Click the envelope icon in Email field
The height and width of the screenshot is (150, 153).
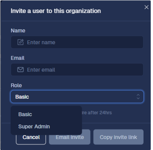pyautogui.click(x=21, y=70)
